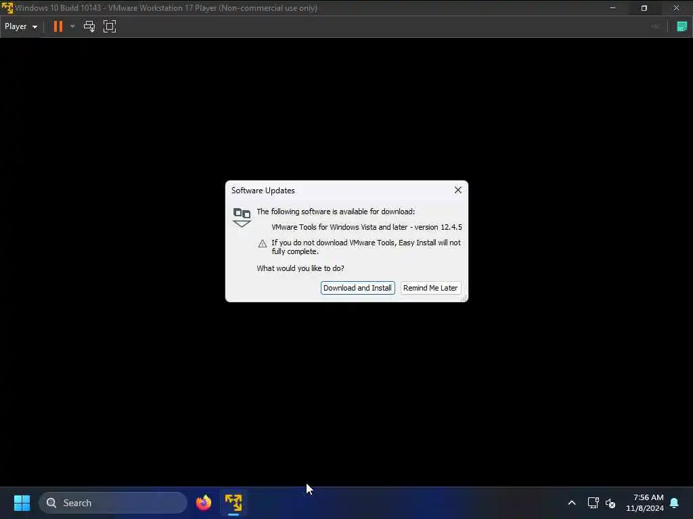
Task: Click Download and Install button
Action: click(x=357, y=288)
